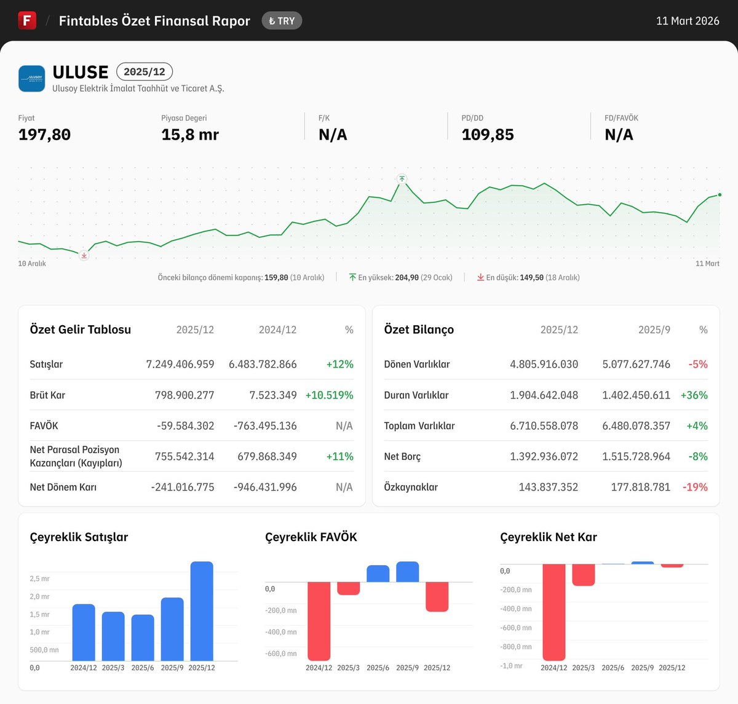
Task: Click Net Dönem Karı 2024/12 value -946.431.996
Action: [265, 487]
